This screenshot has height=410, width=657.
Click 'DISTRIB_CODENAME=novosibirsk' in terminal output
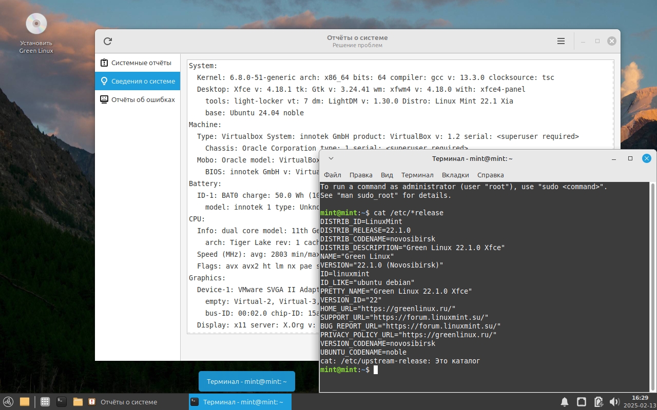(x=378, y=239)
